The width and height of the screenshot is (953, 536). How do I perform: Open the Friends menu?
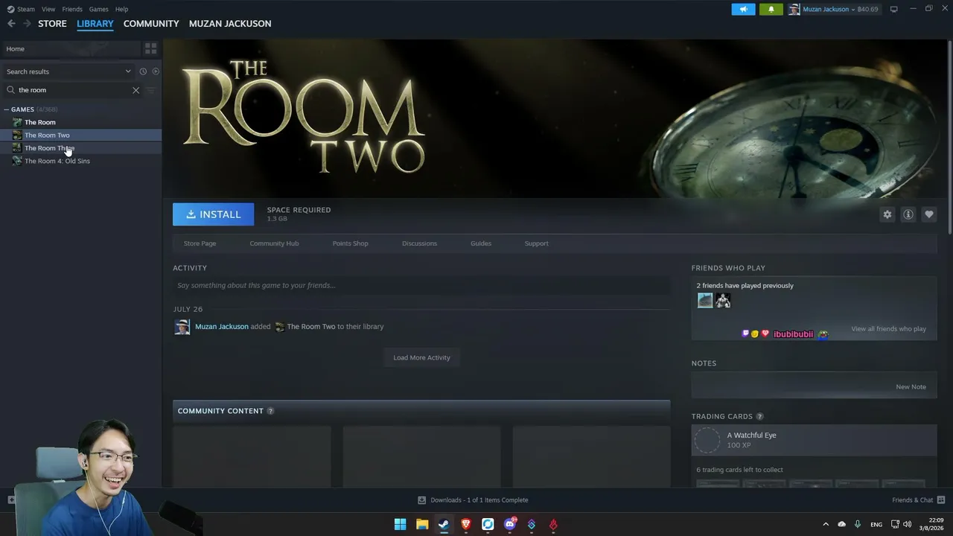[x=72, y=9]
